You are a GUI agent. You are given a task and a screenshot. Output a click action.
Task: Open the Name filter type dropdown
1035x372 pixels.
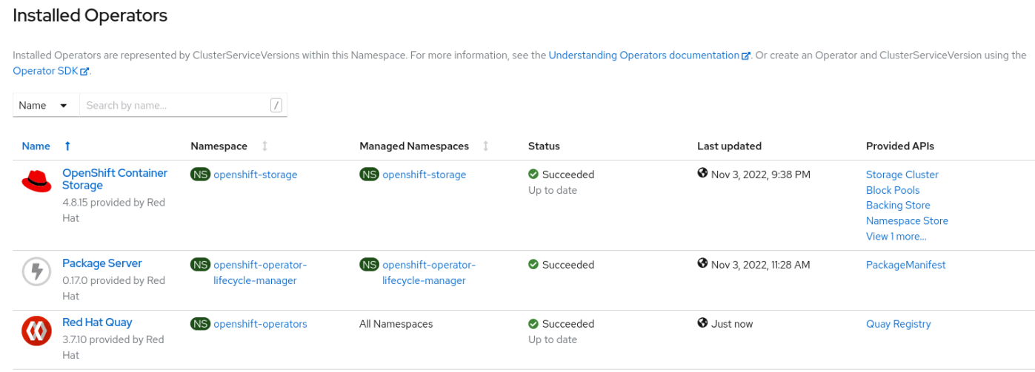point(45,105)
